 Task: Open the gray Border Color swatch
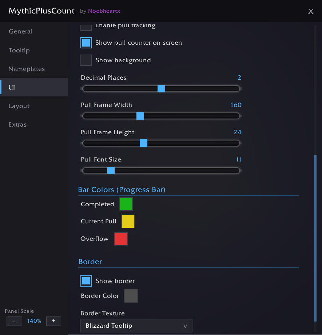(x=131, y=296)
